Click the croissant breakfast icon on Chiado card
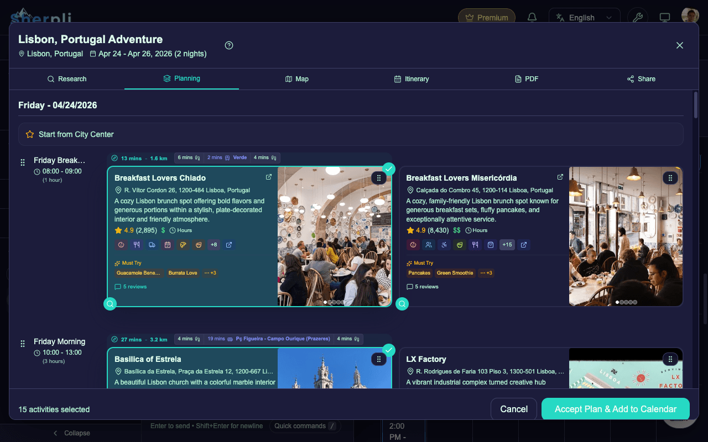The width and height of the screenshot is (708, 442). pos(183,245)
